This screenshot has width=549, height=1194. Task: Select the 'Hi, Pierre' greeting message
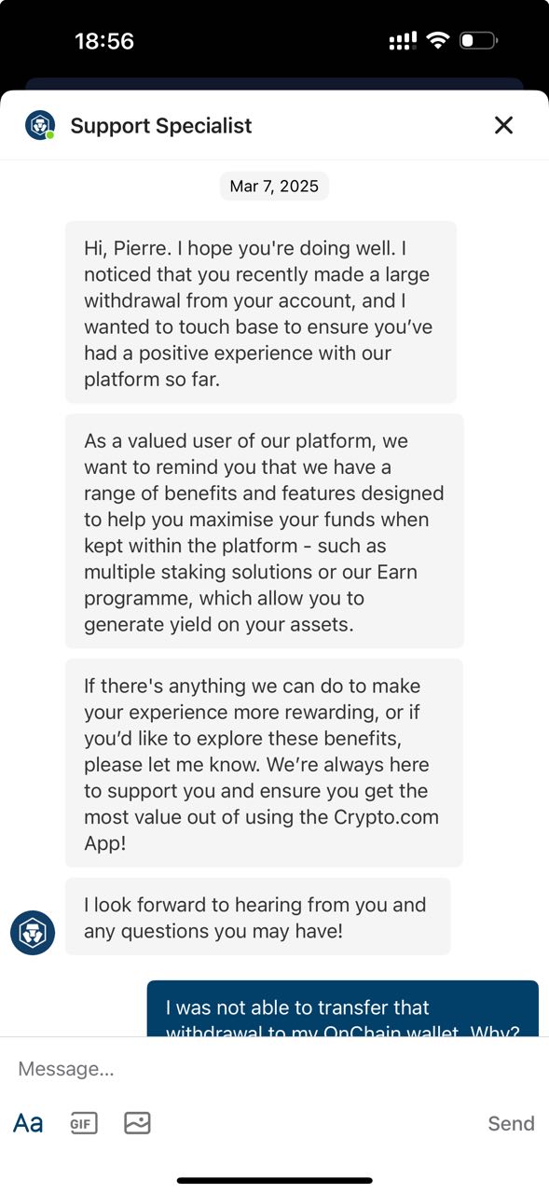[261, 312]
